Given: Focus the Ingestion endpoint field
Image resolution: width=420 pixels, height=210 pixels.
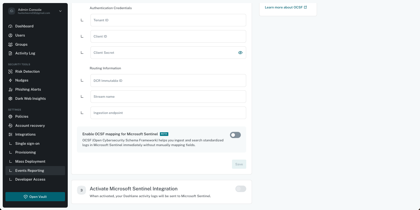Looking at the screenshot, I should [168, 113].
